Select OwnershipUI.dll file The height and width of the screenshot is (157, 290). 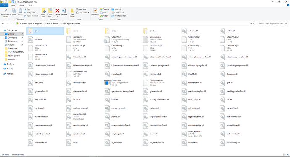[x=84, y=117]
